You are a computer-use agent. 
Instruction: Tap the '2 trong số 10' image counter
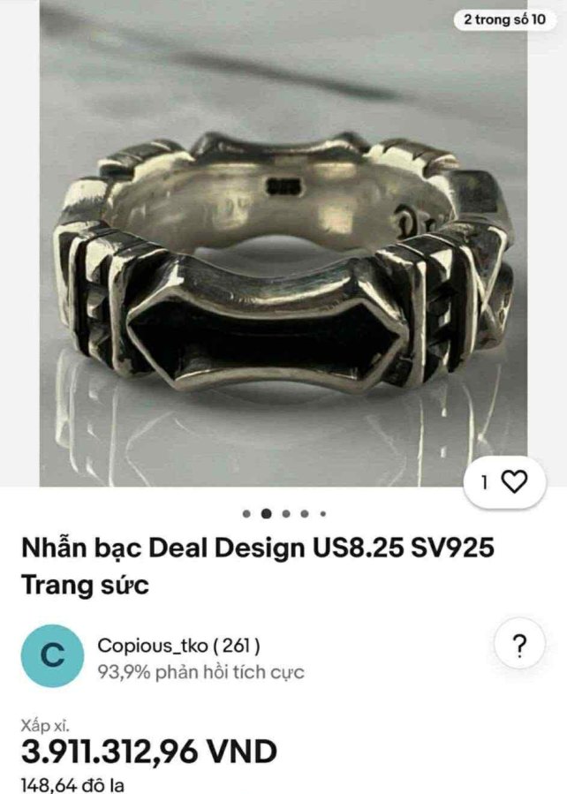coord(504,19)
